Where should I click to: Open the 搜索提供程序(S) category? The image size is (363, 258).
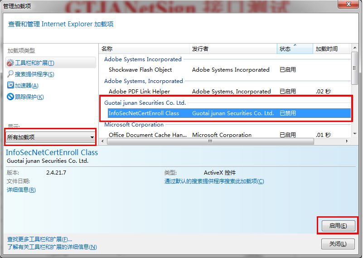(34, 74)
